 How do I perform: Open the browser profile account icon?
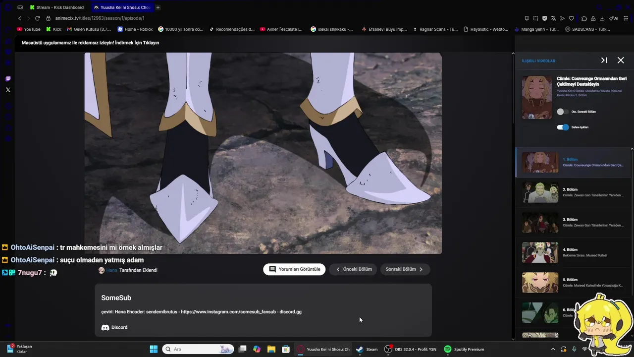pyautogui.click(x=593, y=18)
